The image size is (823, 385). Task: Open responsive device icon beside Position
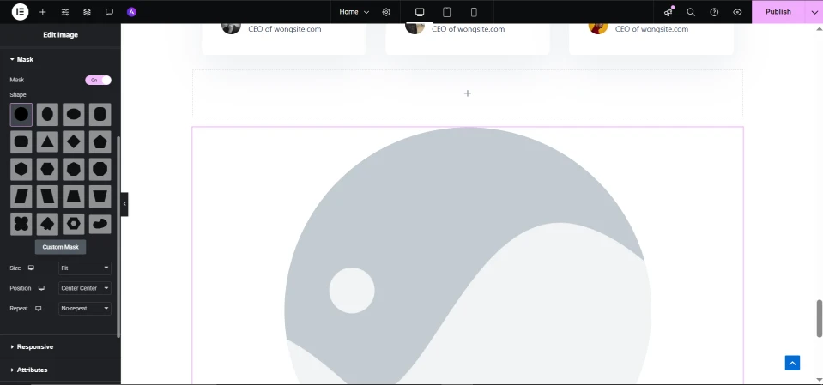[x=41, y=288]
